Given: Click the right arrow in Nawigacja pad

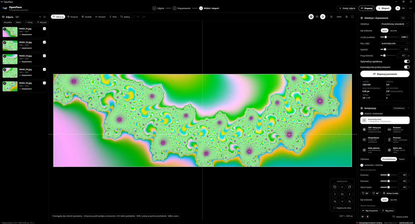Looking at the screenshot, I should point(349,194).
